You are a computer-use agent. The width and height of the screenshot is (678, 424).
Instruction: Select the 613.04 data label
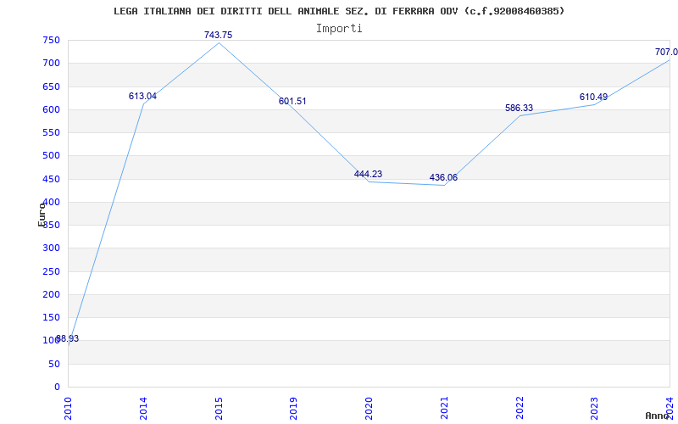click(x=142, y=96)
